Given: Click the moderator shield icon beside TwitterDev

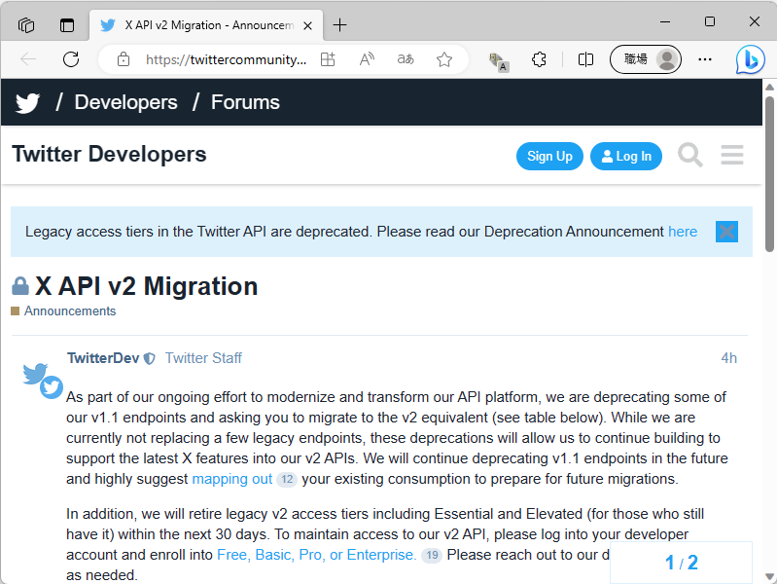Looking at the screenshot, I should 149,359.
